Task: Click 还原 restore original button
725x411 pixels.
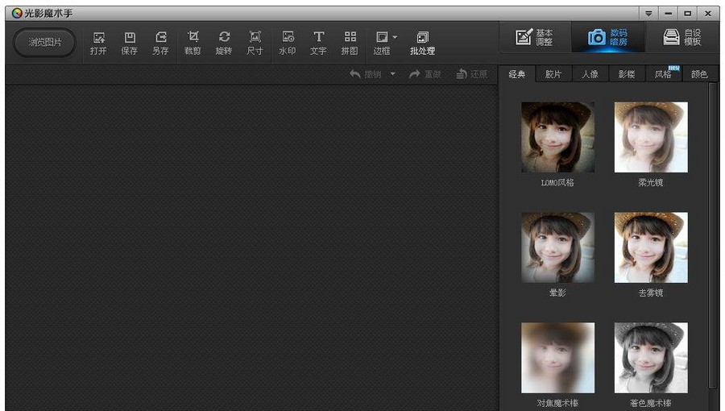Action: point(471,74)
